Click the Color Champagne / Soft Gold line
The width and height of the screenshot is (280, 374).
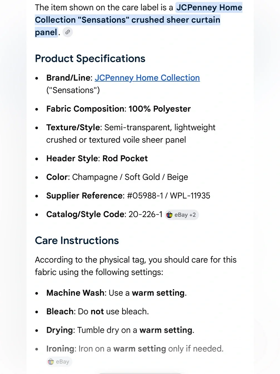coord(117,177)
